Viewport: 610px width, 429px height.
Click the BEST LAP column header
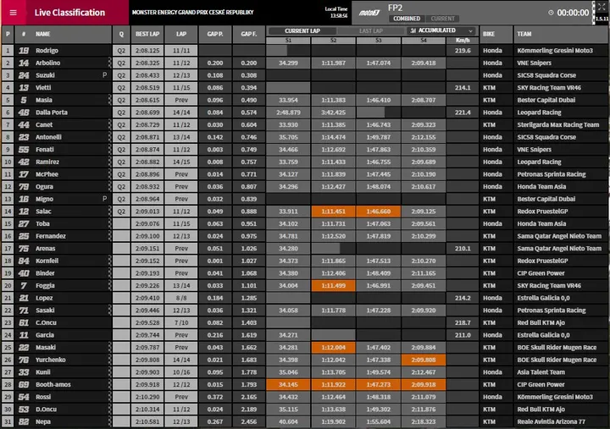(x=147, y=34)
